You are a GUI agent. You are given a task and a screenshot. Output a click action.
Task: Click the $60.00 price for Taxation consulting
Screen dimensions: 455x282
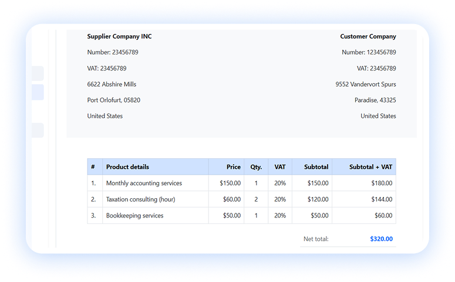pos(231,199)
